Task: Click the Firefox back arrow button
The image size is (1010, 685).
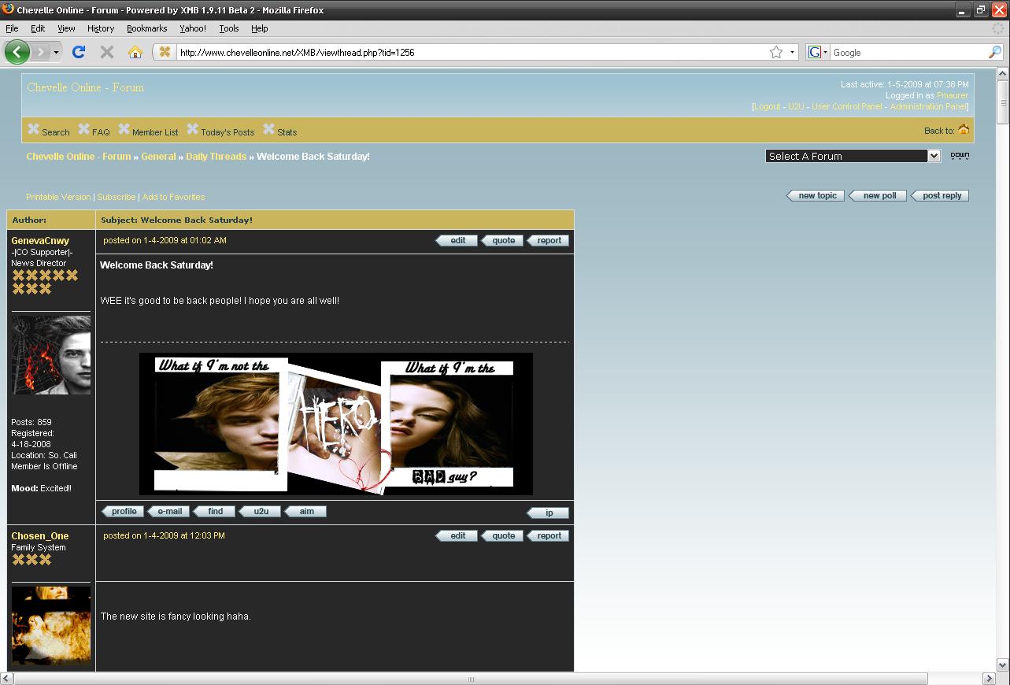Action: click(17, 52)
